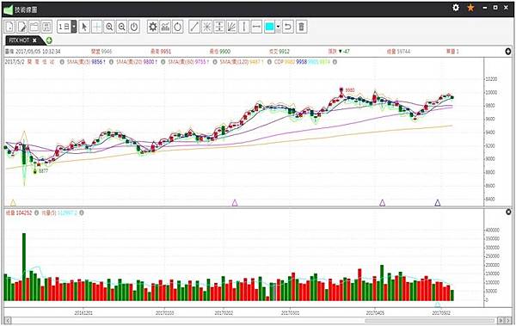The width and height of the screenshot is (516, 326).
Task: Select the fan lines drawing tool
Action: point(231,27)
